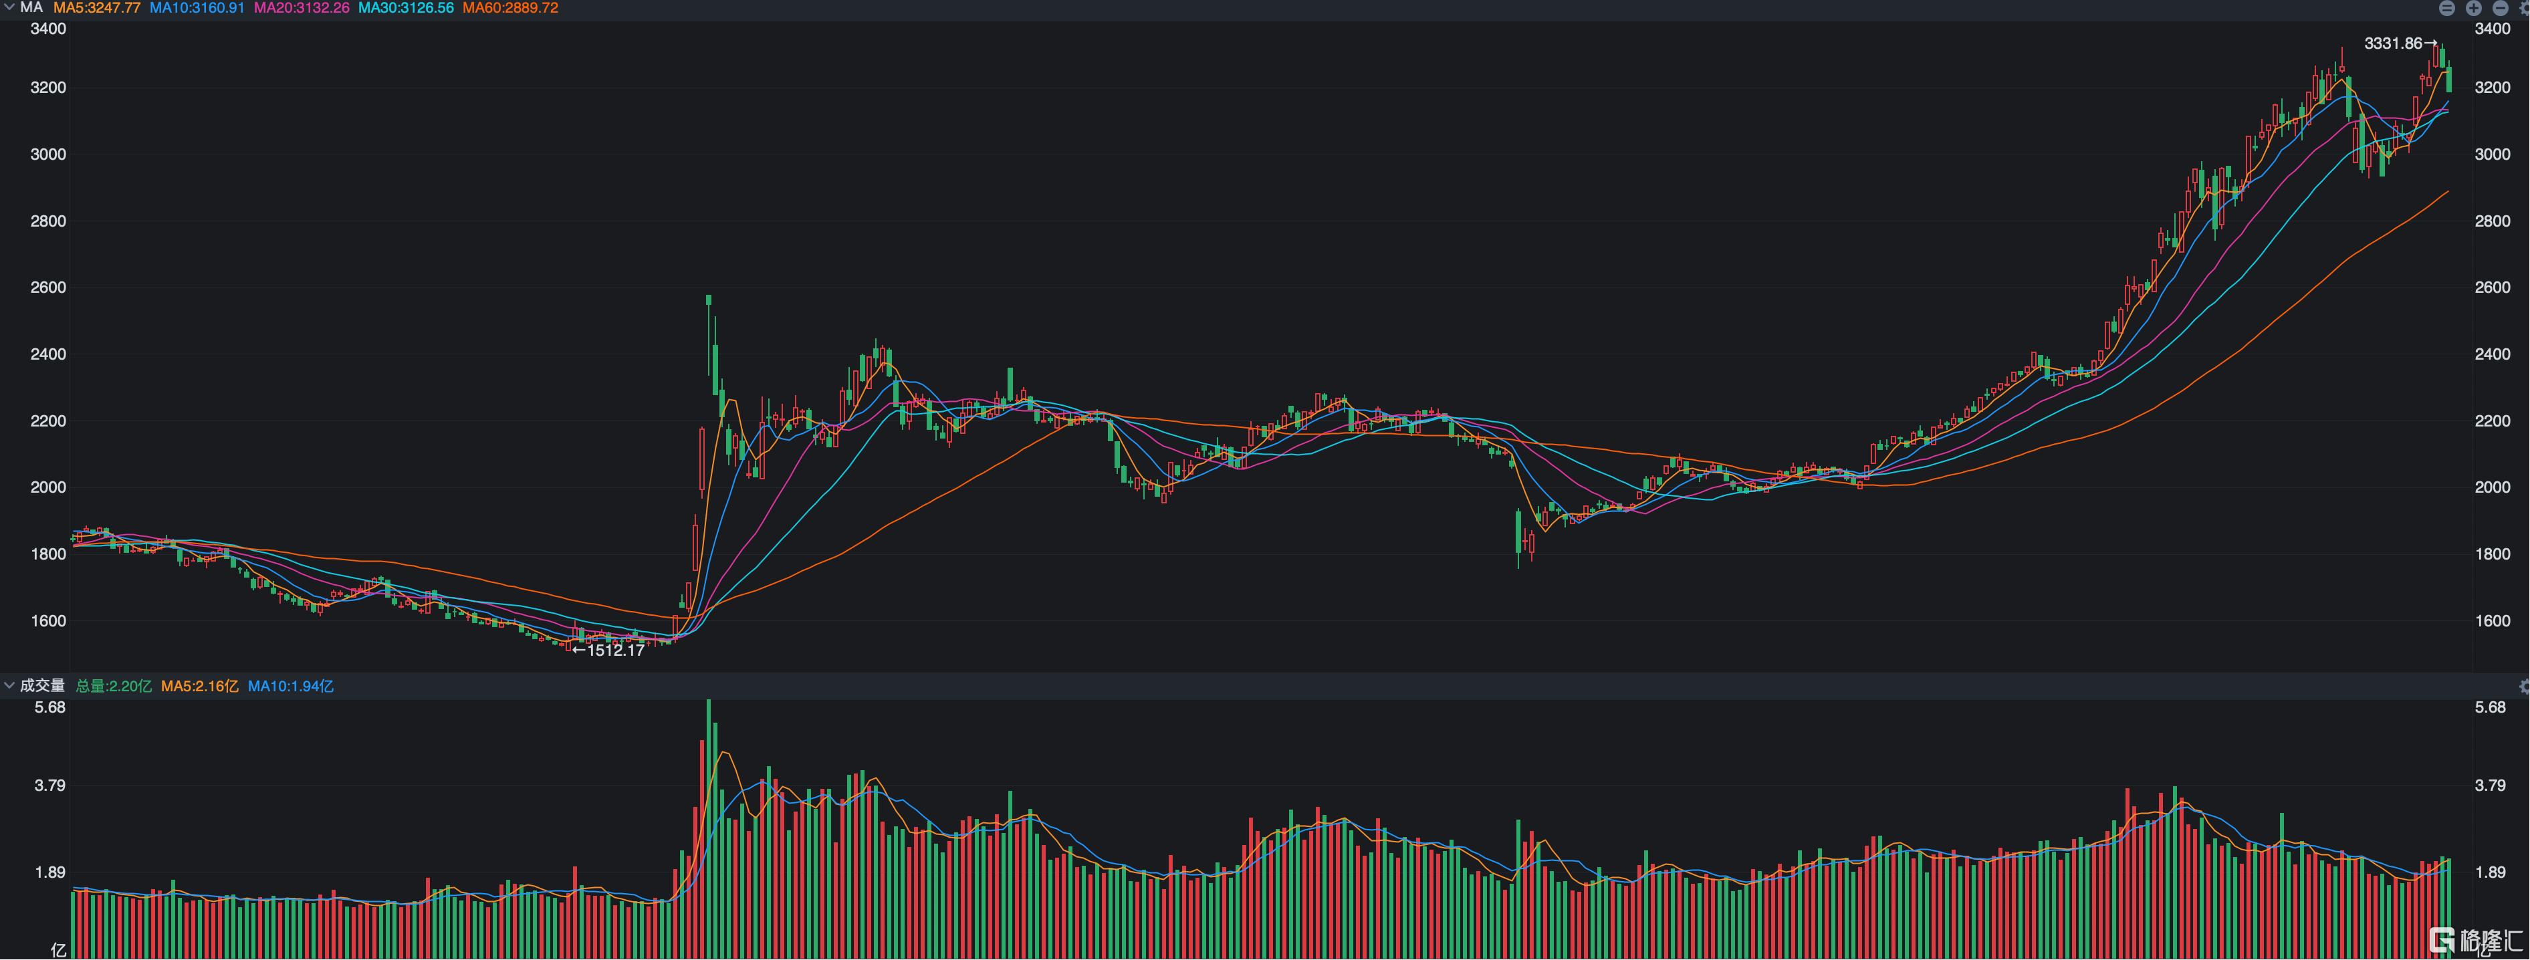2530x960 pixels.
Task: Click the volume MA10:1.94亿 legend
Action: click(x=290, y=686)
